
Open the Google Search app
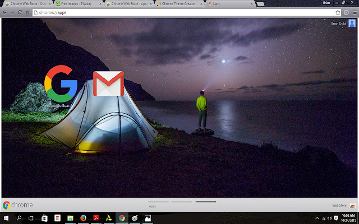click(61, 83)
